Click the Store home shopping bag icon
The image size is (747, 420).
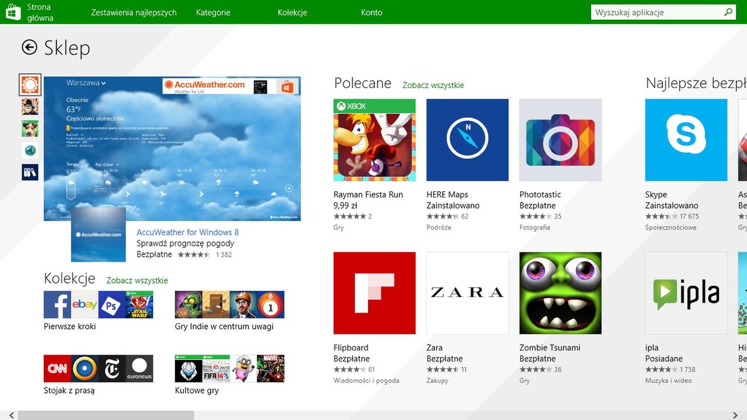[x=13, y=12]
